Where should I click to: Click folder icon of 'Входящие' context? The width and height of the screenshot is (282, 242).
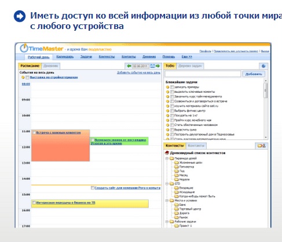pos(176,187)
